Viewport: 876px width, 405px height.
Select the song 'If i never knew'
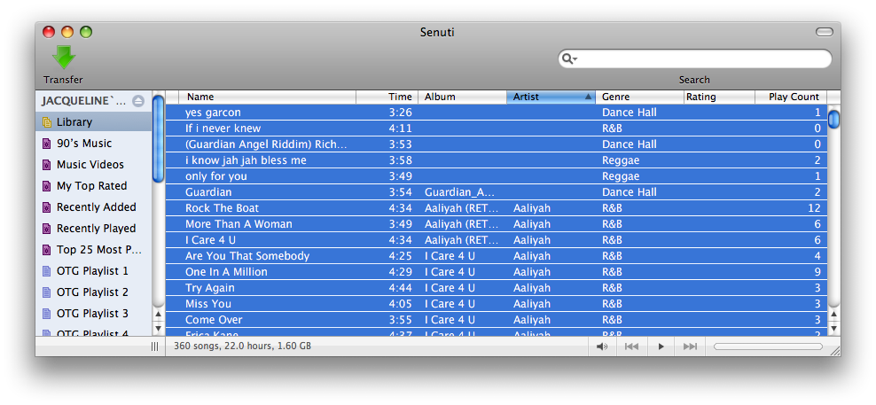tap(497, 129)
